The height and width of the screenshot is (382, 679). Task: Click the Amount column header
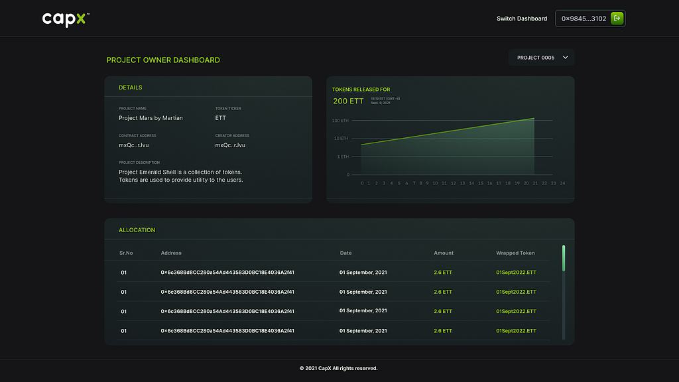pyautogui.click(x=444, y=253)
